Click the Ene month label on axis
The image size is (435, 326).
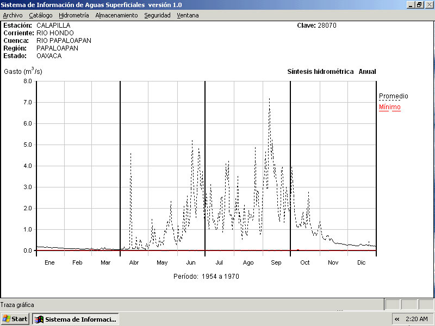49,262
